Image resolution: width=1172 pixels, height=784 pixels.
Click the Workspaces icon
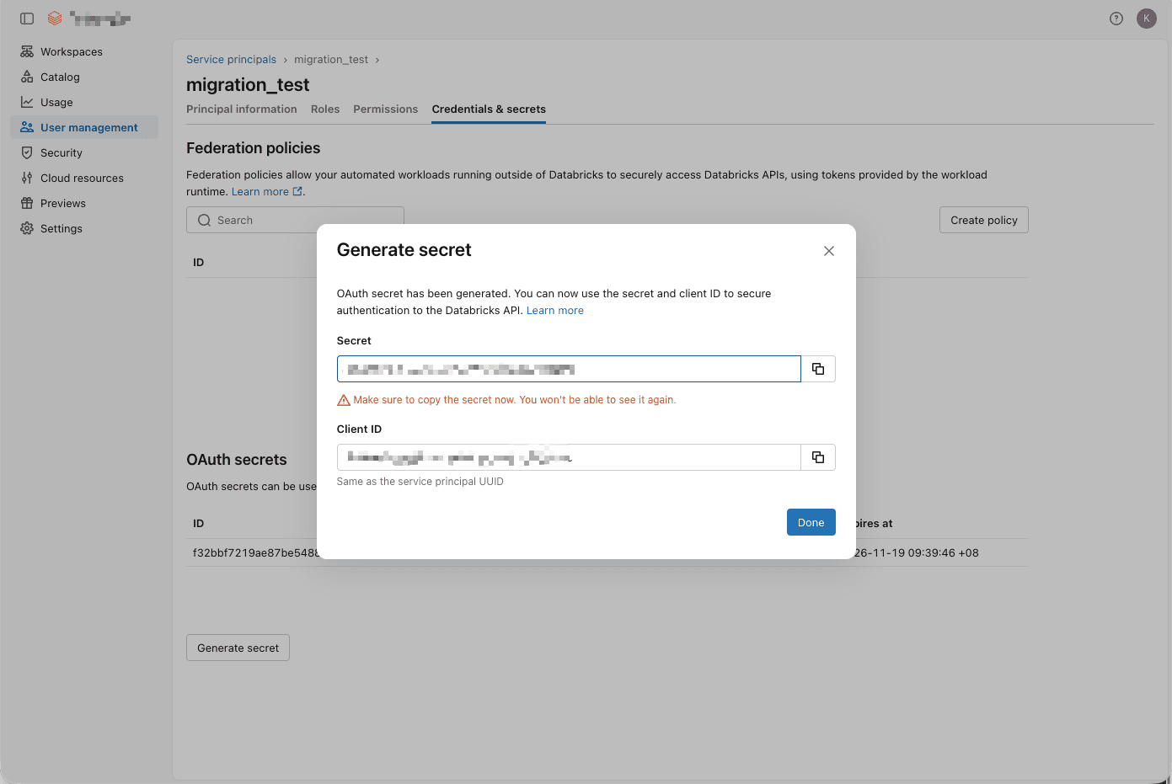pyautogui.click(x=27, y=51)
